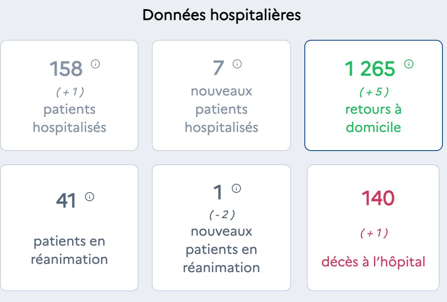Click the red 140 deaths figure
Screen dimensions: 447x302
(378, 198)
